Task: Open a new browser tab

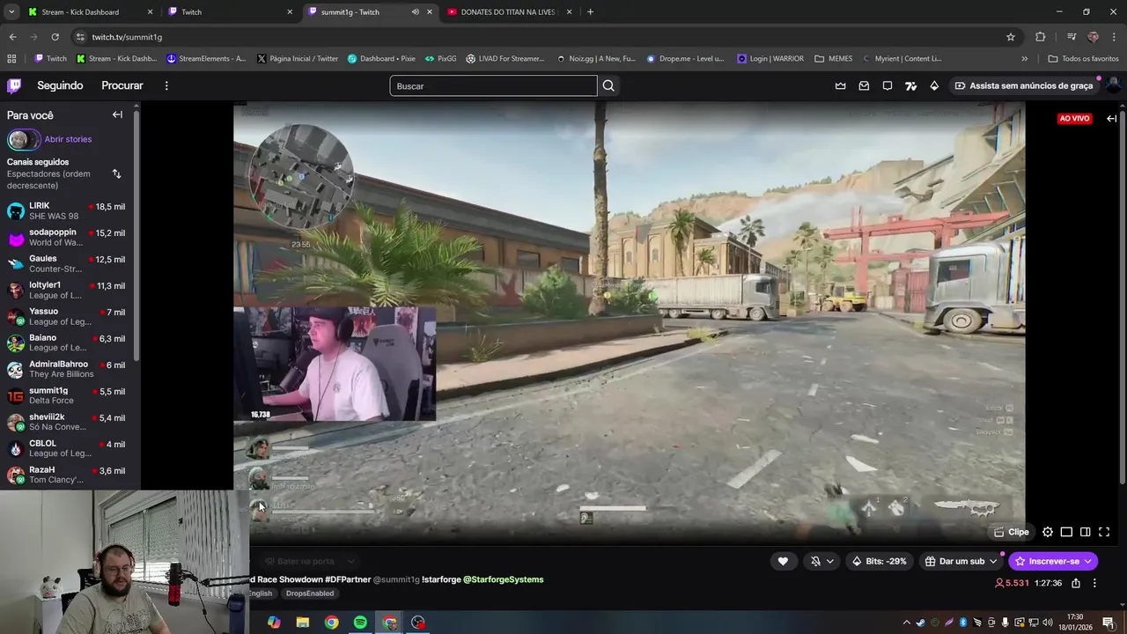Action: tap(590, 11)
